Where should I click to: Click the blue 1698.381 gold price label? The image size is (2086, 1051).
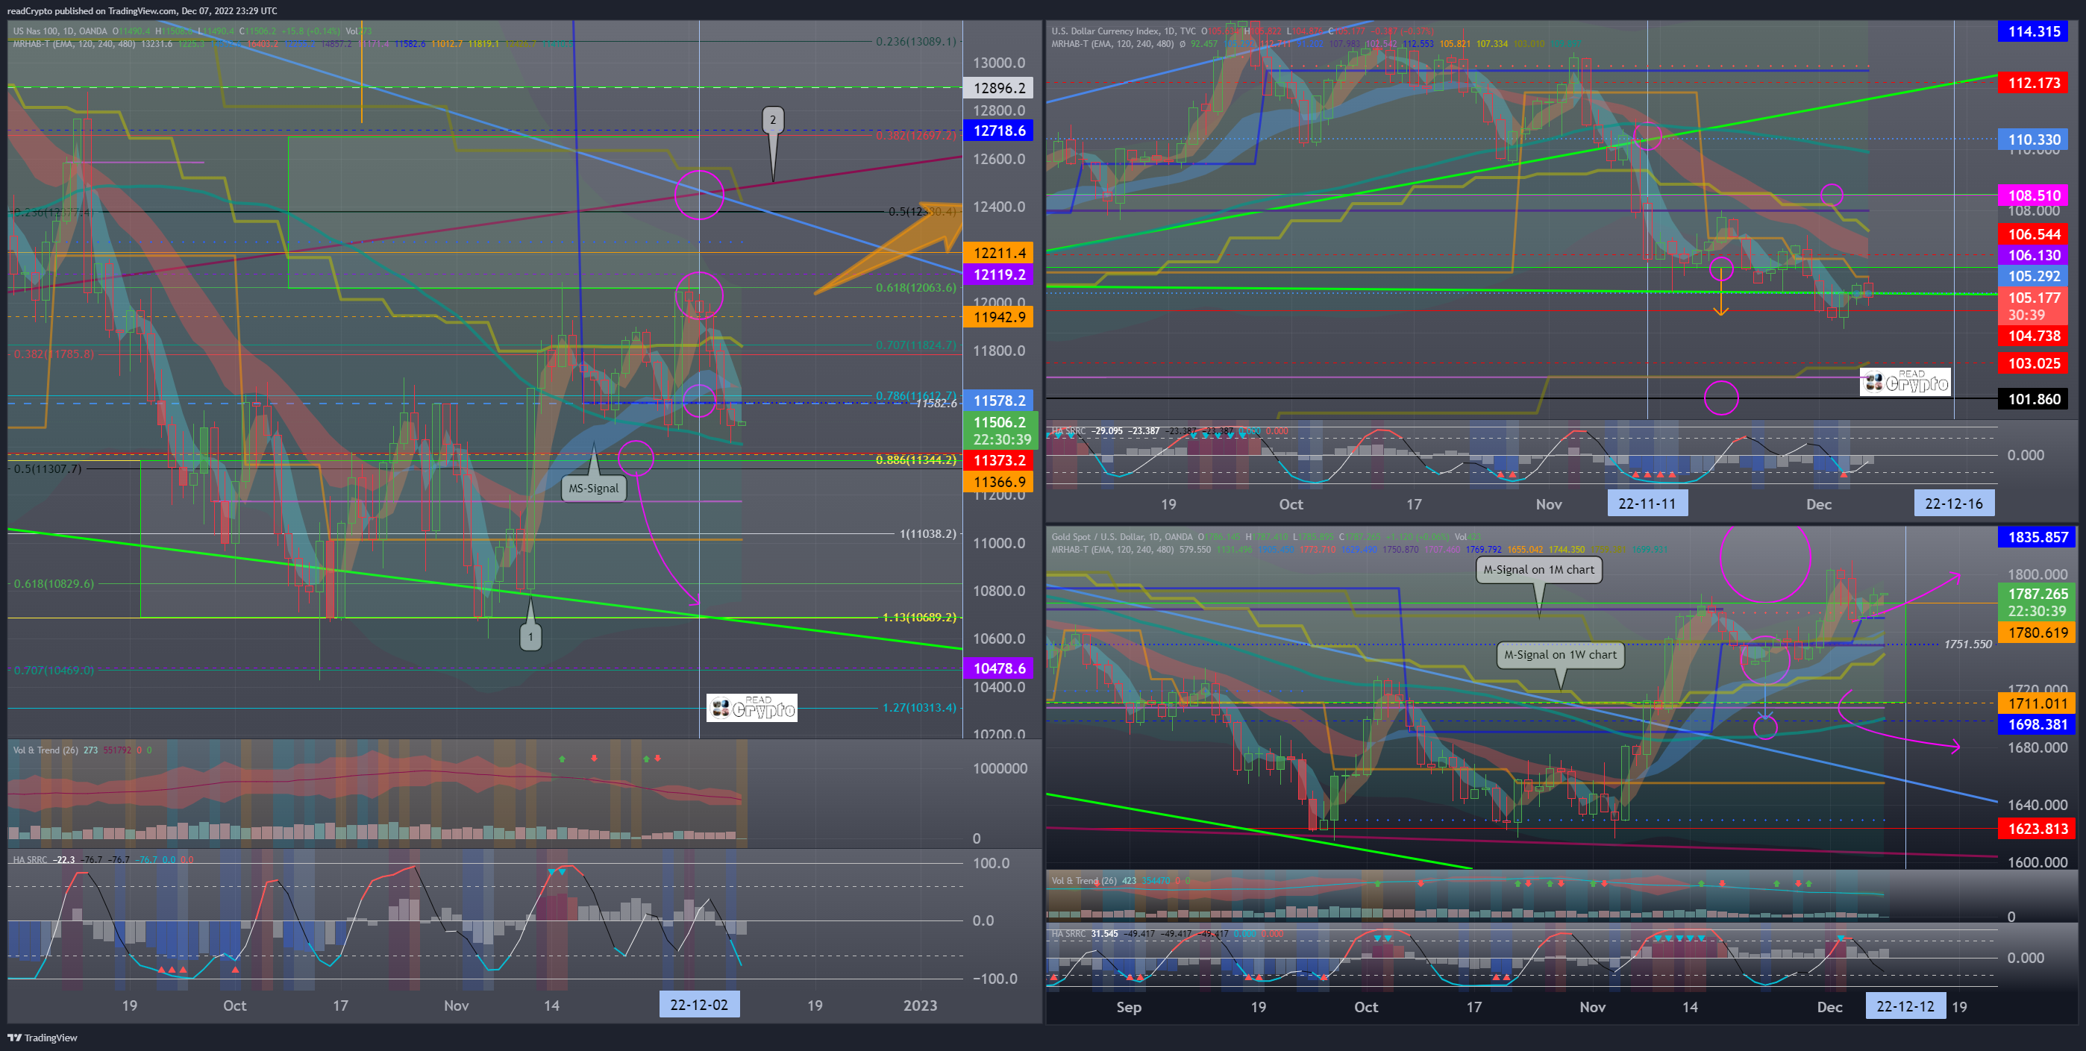[x=2037, y=725]
